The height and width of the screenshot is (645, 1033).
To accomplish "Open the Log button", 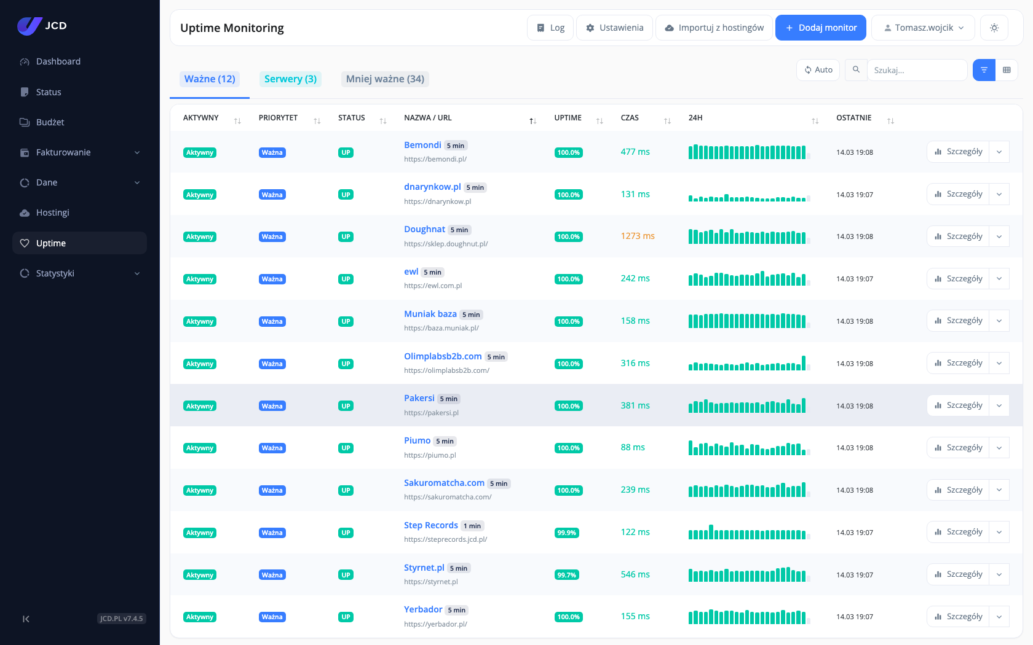I will point(550,28).
